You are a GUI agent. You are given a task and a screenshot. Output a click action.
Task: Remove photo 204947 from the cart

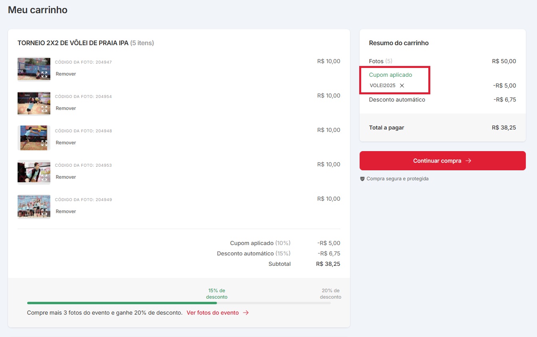pyautogui.click(x=66, y=74)
